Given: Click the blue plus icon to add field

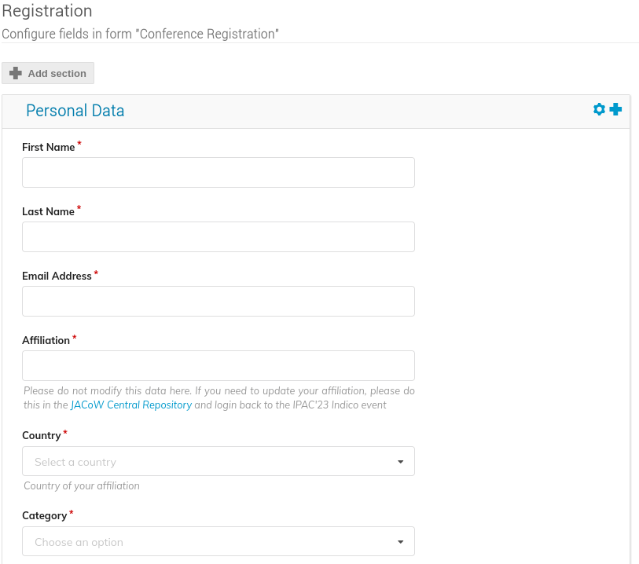Looking at the screenshot, I should pos(615,110).
